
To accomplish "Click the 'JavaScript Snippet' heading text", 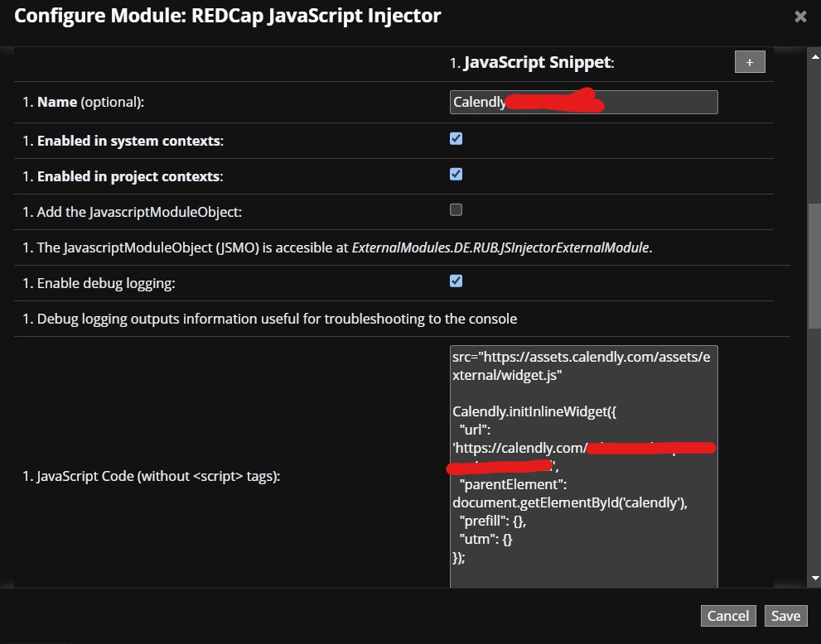I will click(x=538, y=62).
